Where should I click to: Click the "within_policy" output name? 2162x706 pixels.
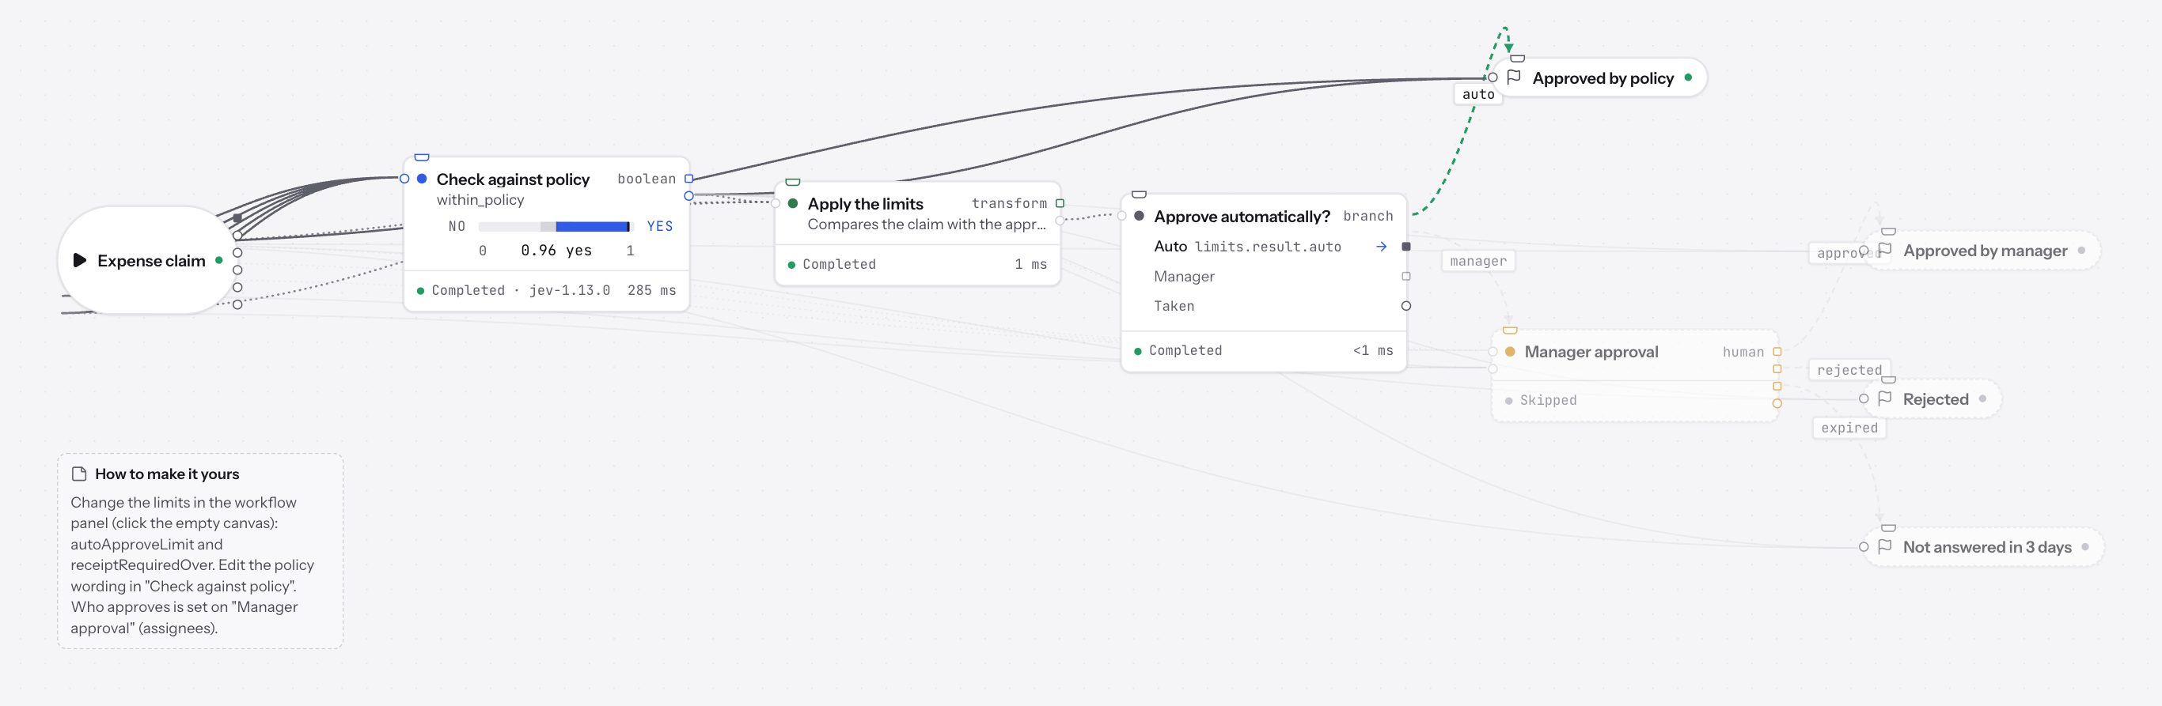pyautogui.click(x=480, y=199)
